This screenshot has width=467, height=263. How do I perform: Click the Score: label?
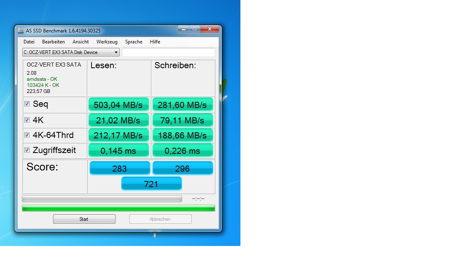[x=42, y=167]
